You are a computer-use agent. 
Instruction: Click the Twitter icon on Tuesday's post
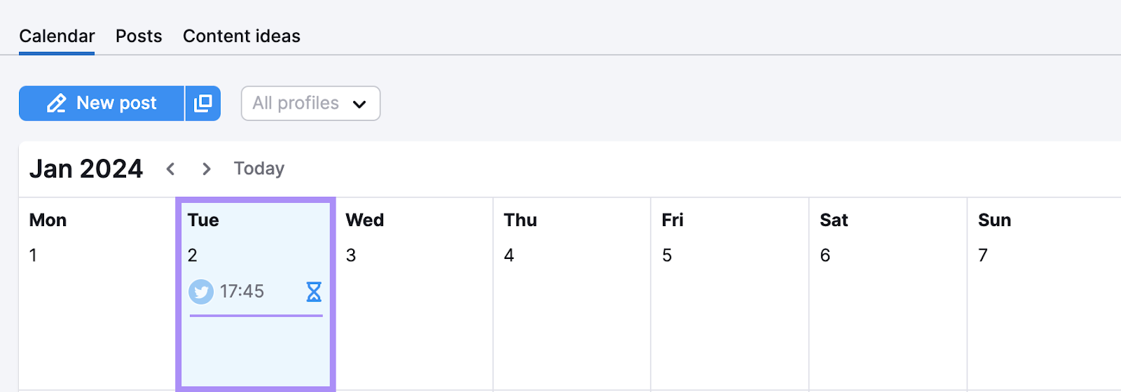pos(201,292)
